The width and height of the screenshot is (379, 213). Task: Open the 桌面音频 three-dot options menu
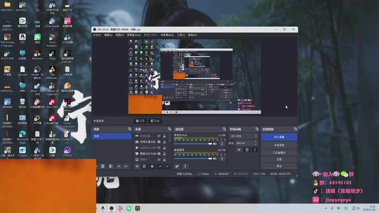[222, 159]
